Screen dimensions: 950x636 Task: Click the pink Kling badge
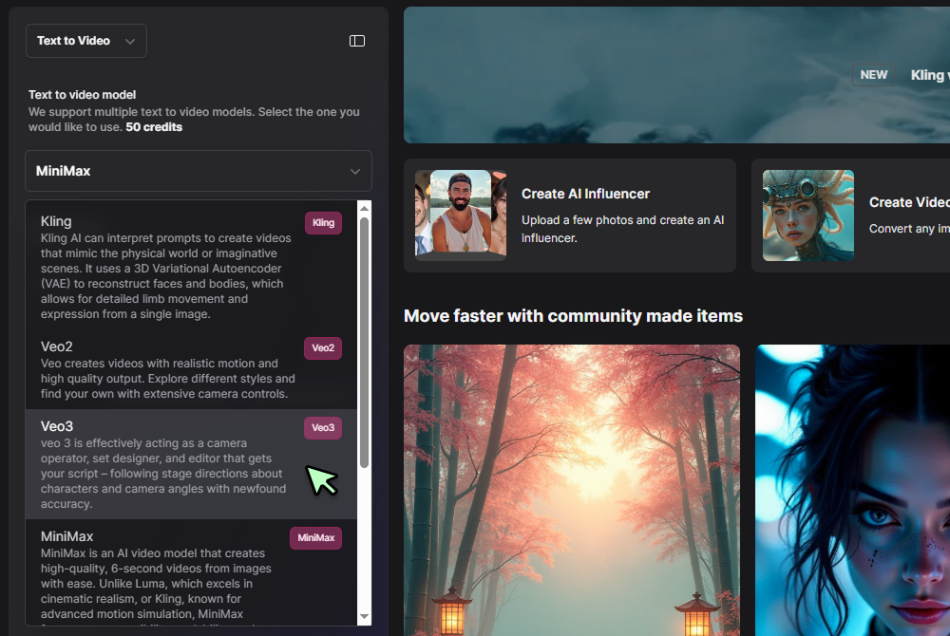pos(324,223)
